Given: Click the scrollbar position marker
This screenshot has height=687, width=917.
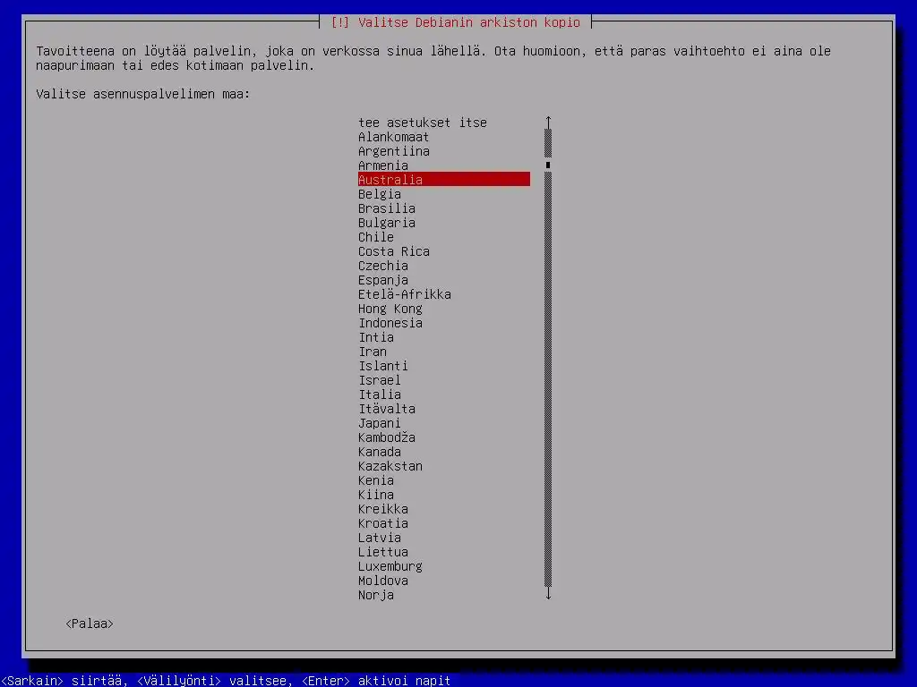Looking at the screenshot, I should tap(548, 165).
